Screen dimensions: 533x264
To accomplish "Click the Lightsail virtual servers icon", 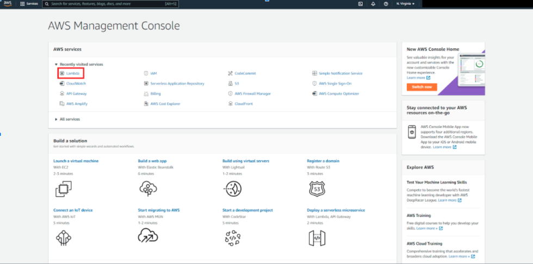I will [232, 188].
